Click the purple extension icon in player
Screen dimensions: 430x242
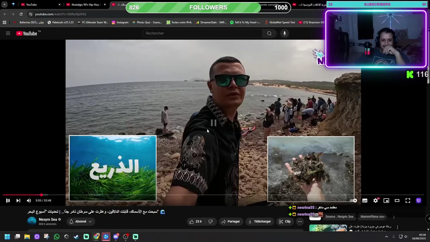(419, 201)
